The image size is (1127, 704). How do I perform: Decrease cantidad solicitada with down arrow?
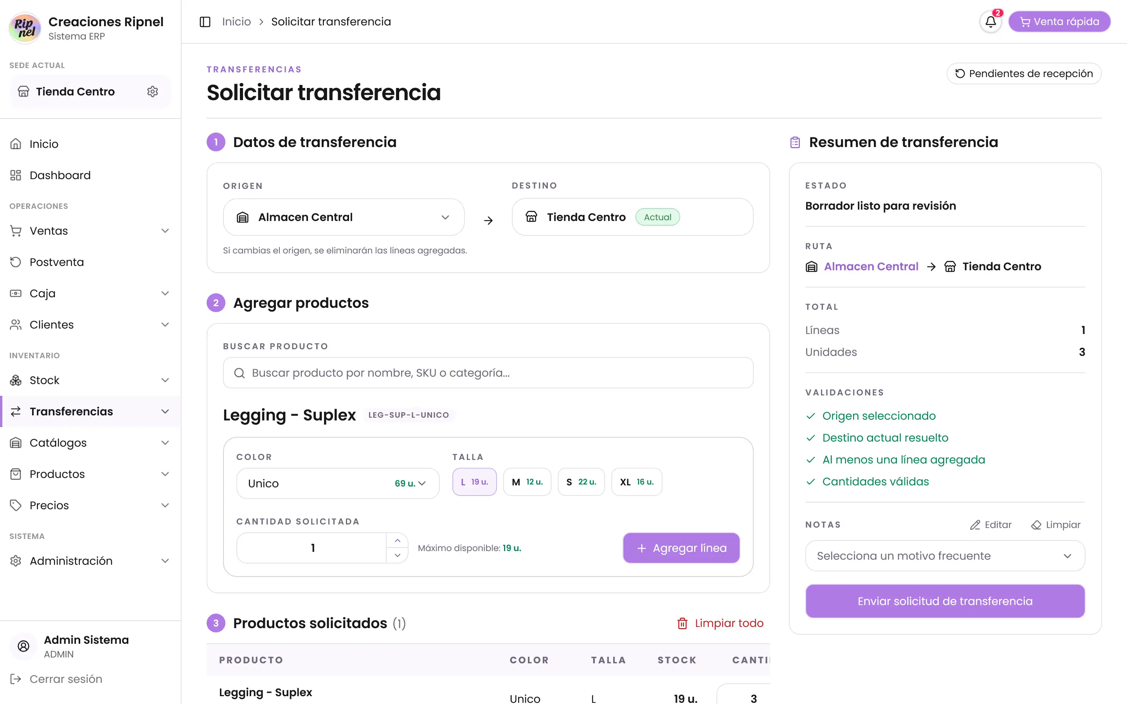click(397, 555)
